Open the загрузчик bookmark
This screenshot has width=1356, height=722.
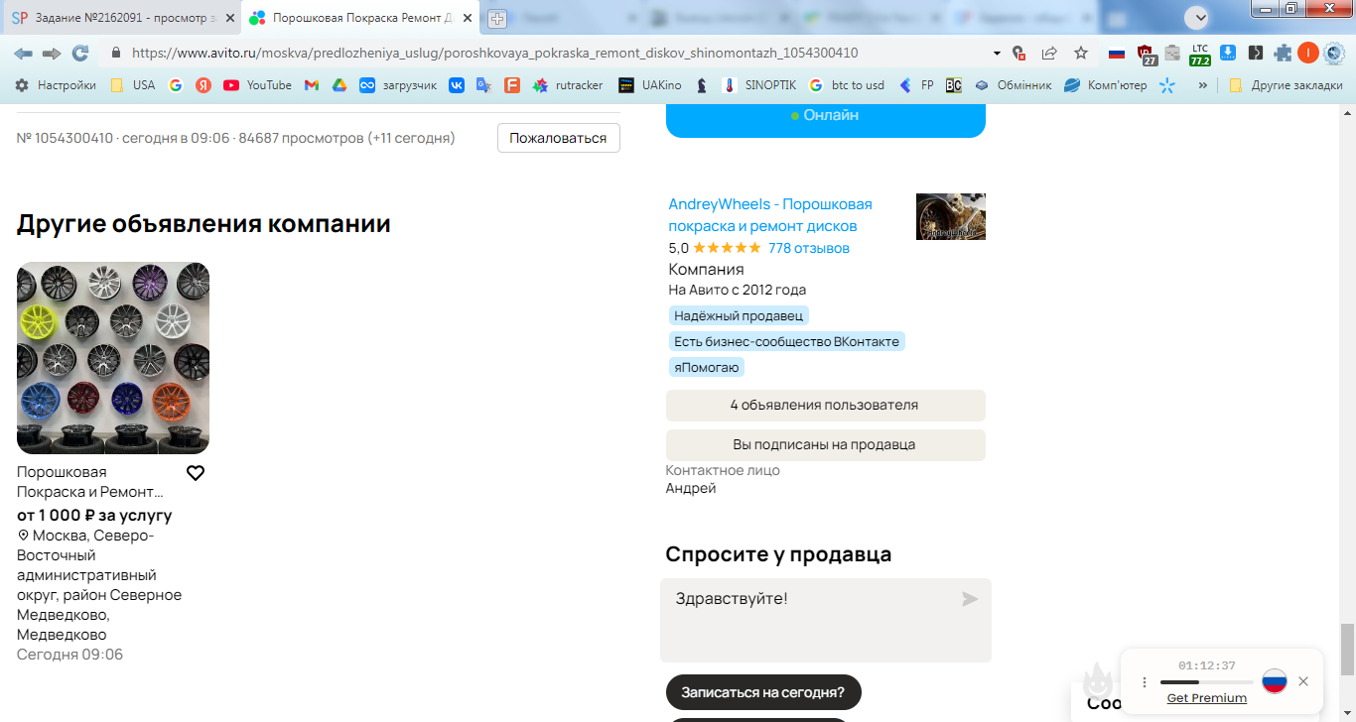point(398,85)
